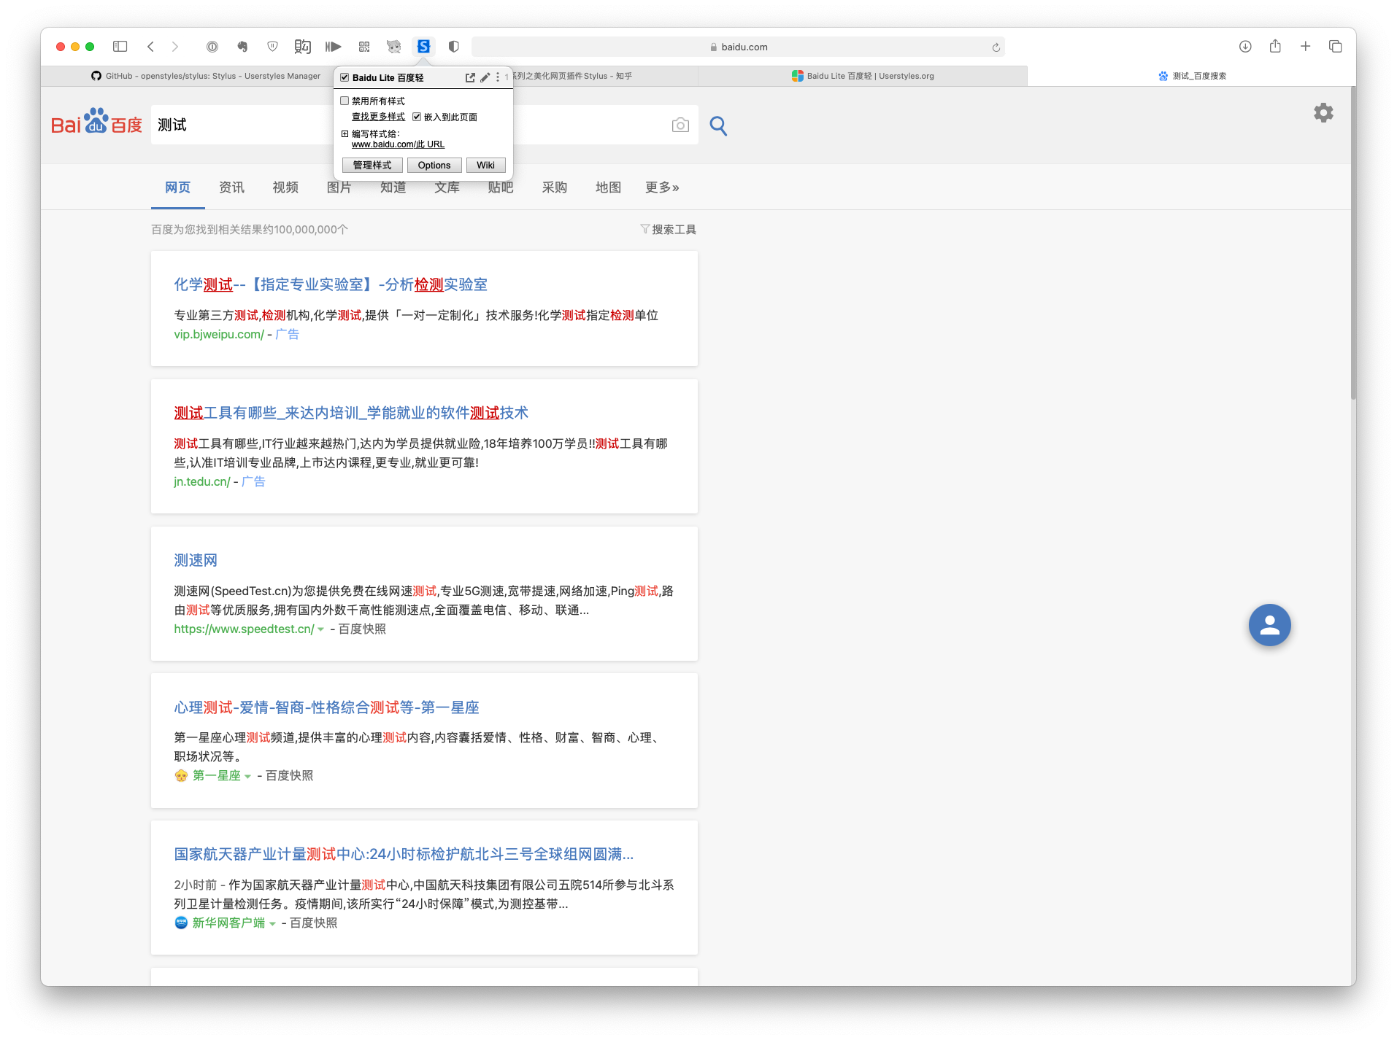
Task: Open Baidu Lite style three-dot menu
Action: [498, 77]
